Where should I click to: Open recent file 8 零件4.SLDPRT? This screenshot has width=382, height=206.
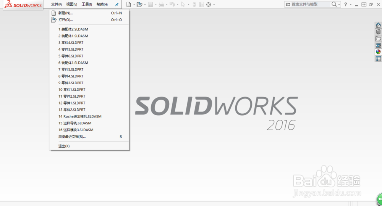point(89,76)
